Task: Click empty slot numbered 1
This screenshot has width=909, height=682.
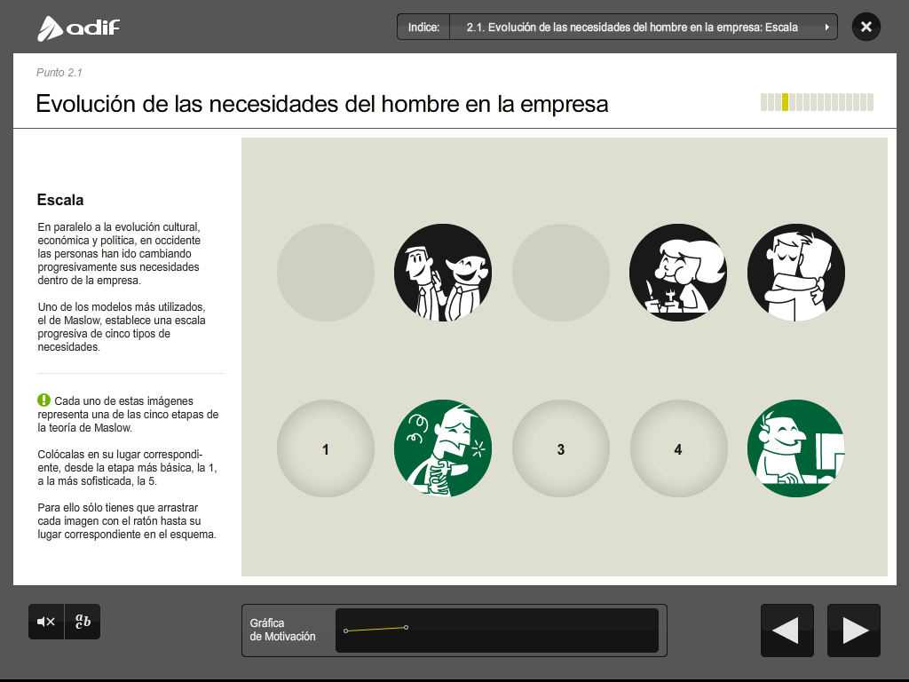Action: coord(326,449)
